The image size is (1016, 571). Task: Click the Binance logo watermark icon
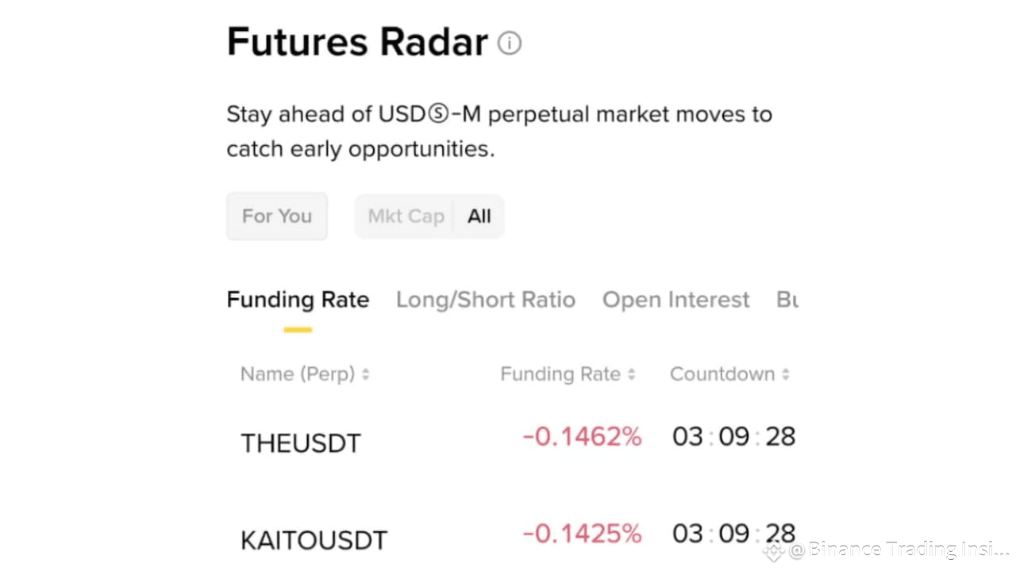[773, 550]
